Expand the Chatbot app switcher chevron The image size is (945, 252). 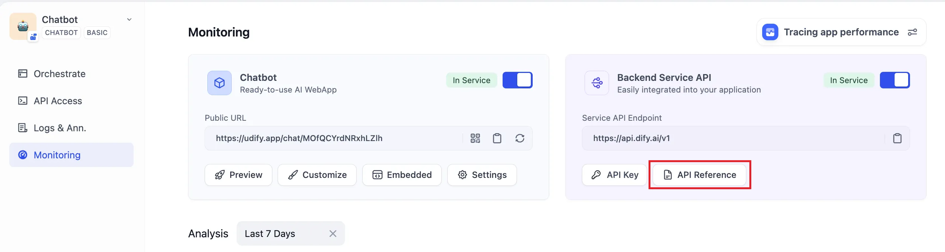(x=129, y=19)
